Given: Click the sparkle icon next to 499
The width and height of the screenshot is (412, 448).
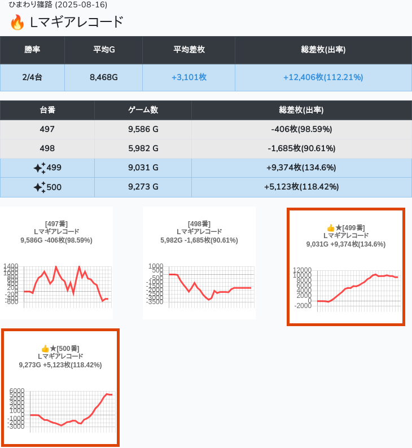Looking at the screenshot, I should tap(39, 168).
